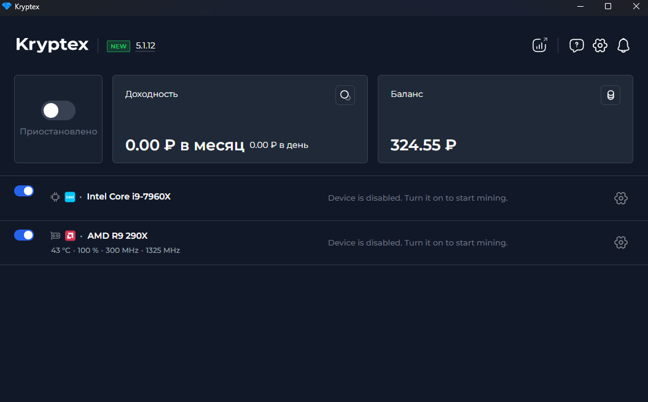Image resolution: width=648 pixels, height=402 pixels.
Task: Open Kryptex settings gear in header
Action: pos(599,45)
